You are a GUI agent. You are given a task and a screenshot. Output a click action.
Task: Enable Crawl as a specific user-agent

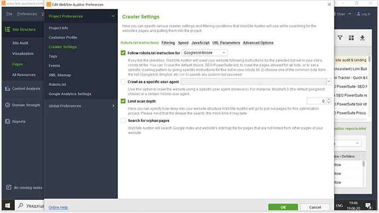[x=123, y=82]
